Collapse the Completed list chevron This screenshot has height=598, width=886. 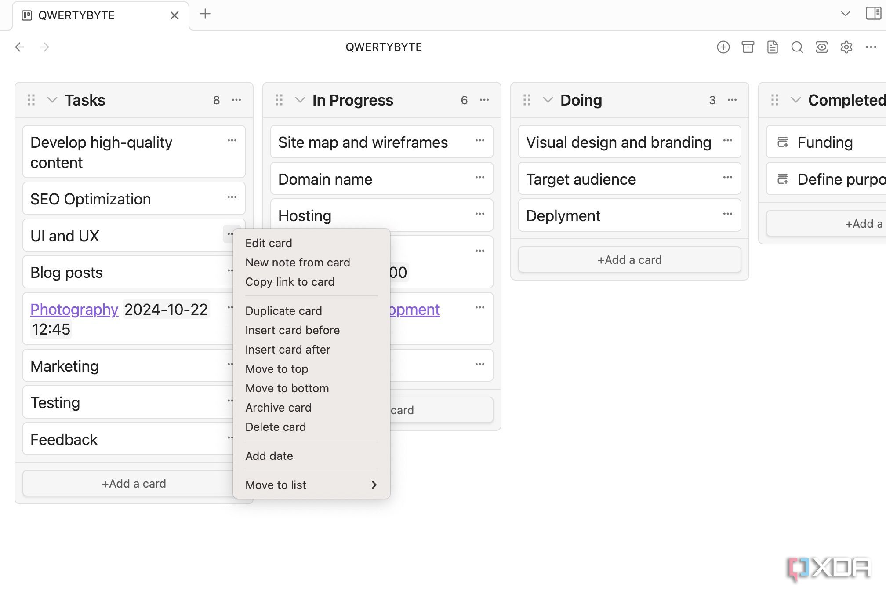click(796, 100)
